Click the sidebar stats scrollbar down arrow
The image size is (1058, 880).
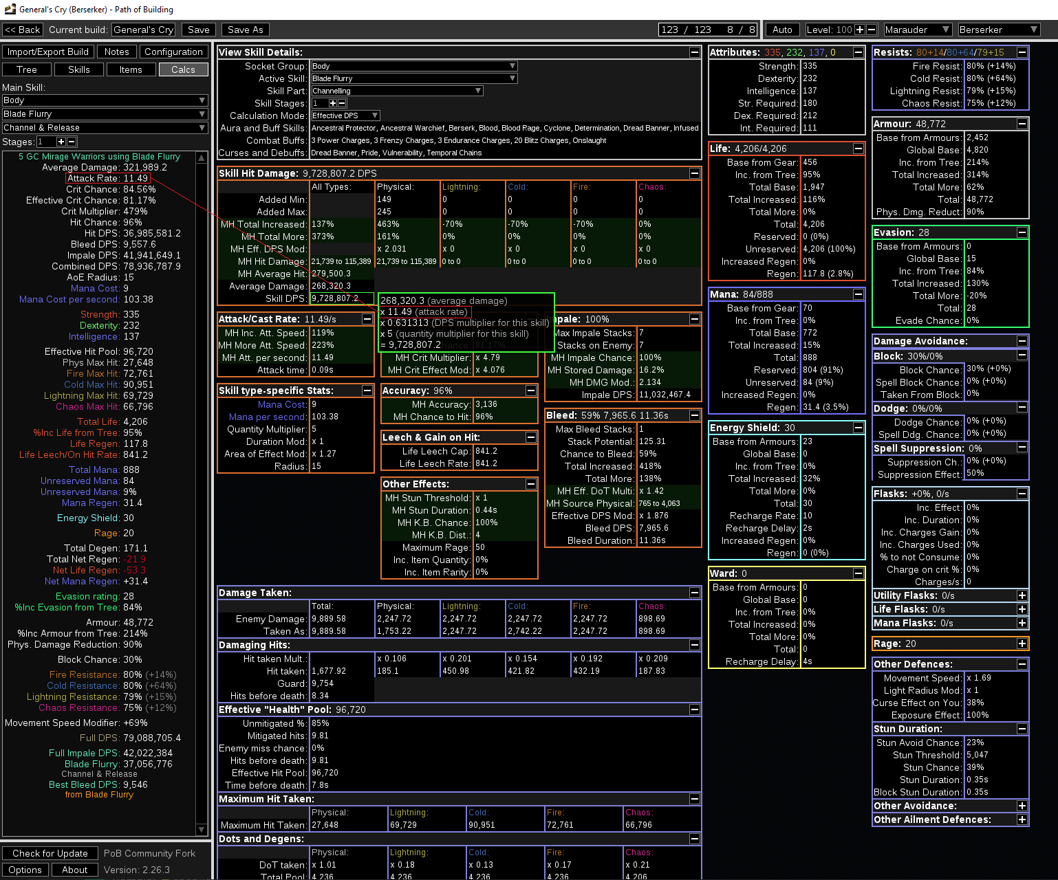click(202, 830)
